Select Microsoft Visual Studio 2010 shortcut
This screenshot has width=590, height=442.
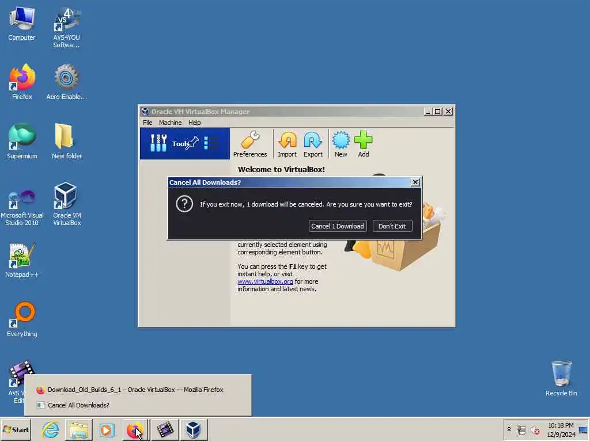(x=22, y=207)
